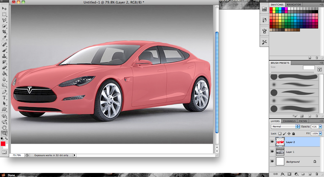Select the Brush tool
324x177 pixels.
[4, 50]
